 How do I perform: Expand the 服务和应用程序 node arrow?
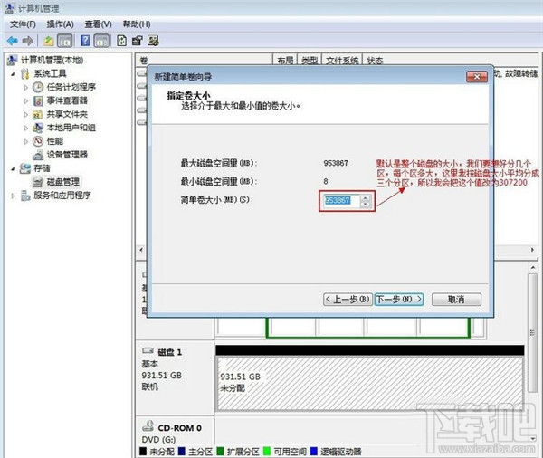(x=14, y=196)
